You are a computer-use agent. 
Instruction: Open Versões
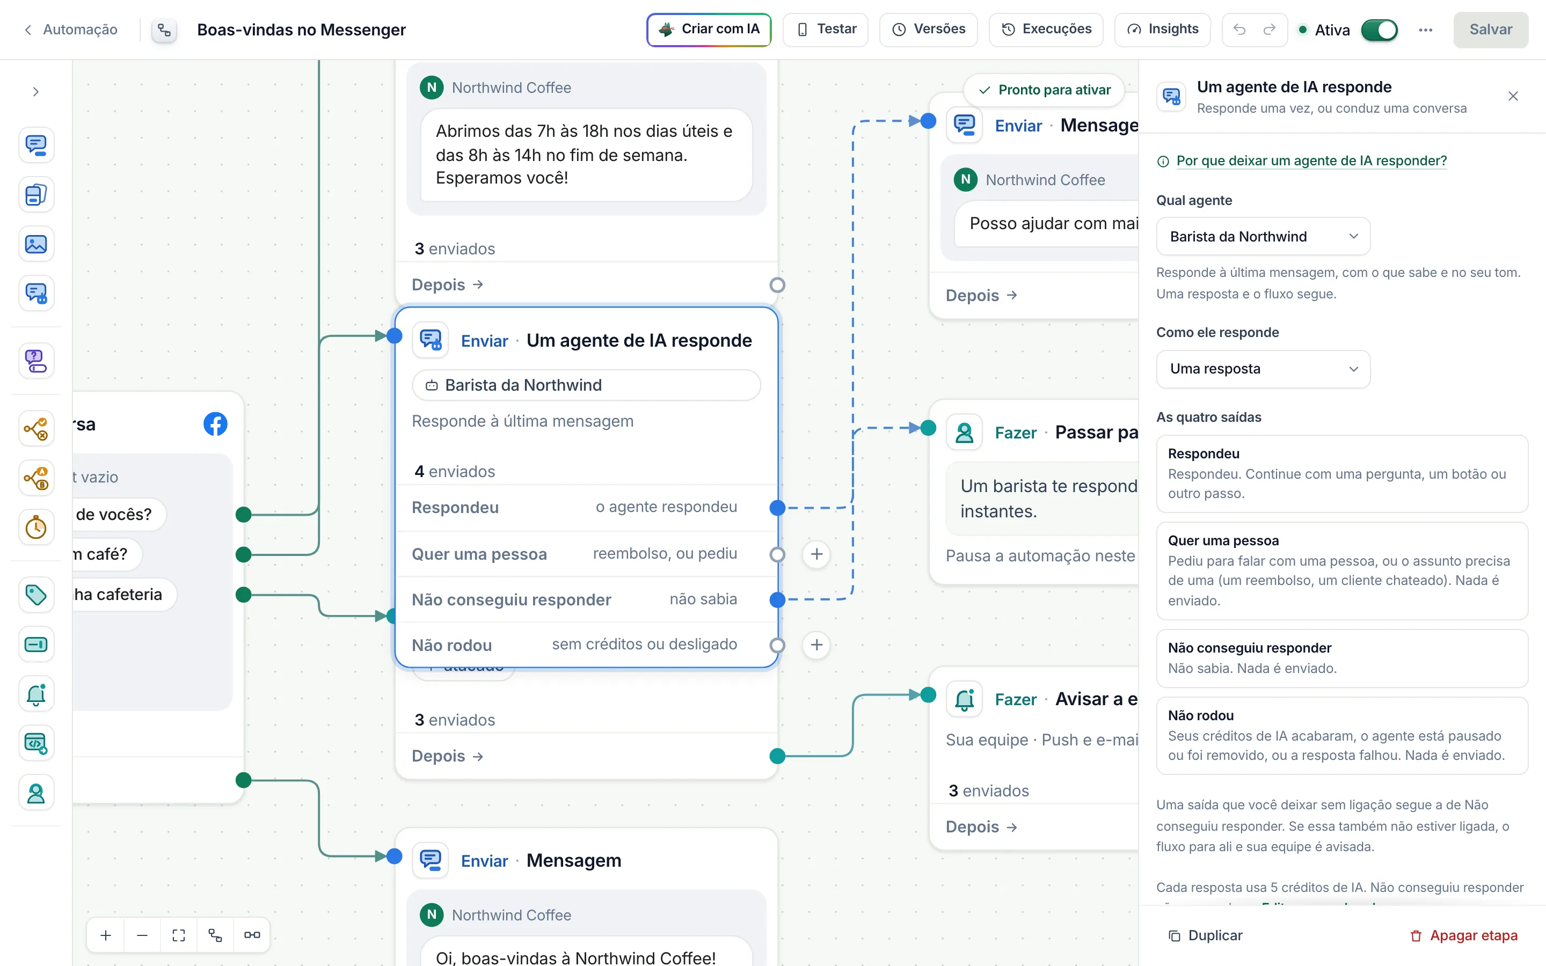[928, 30]
